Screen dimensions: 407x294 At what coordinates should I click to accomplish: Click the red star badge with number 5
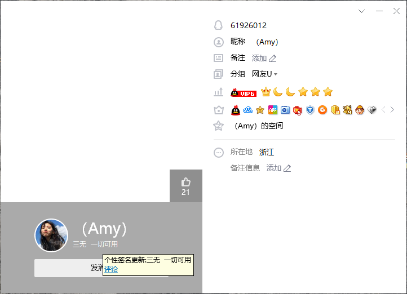click(x=297, y=110)
